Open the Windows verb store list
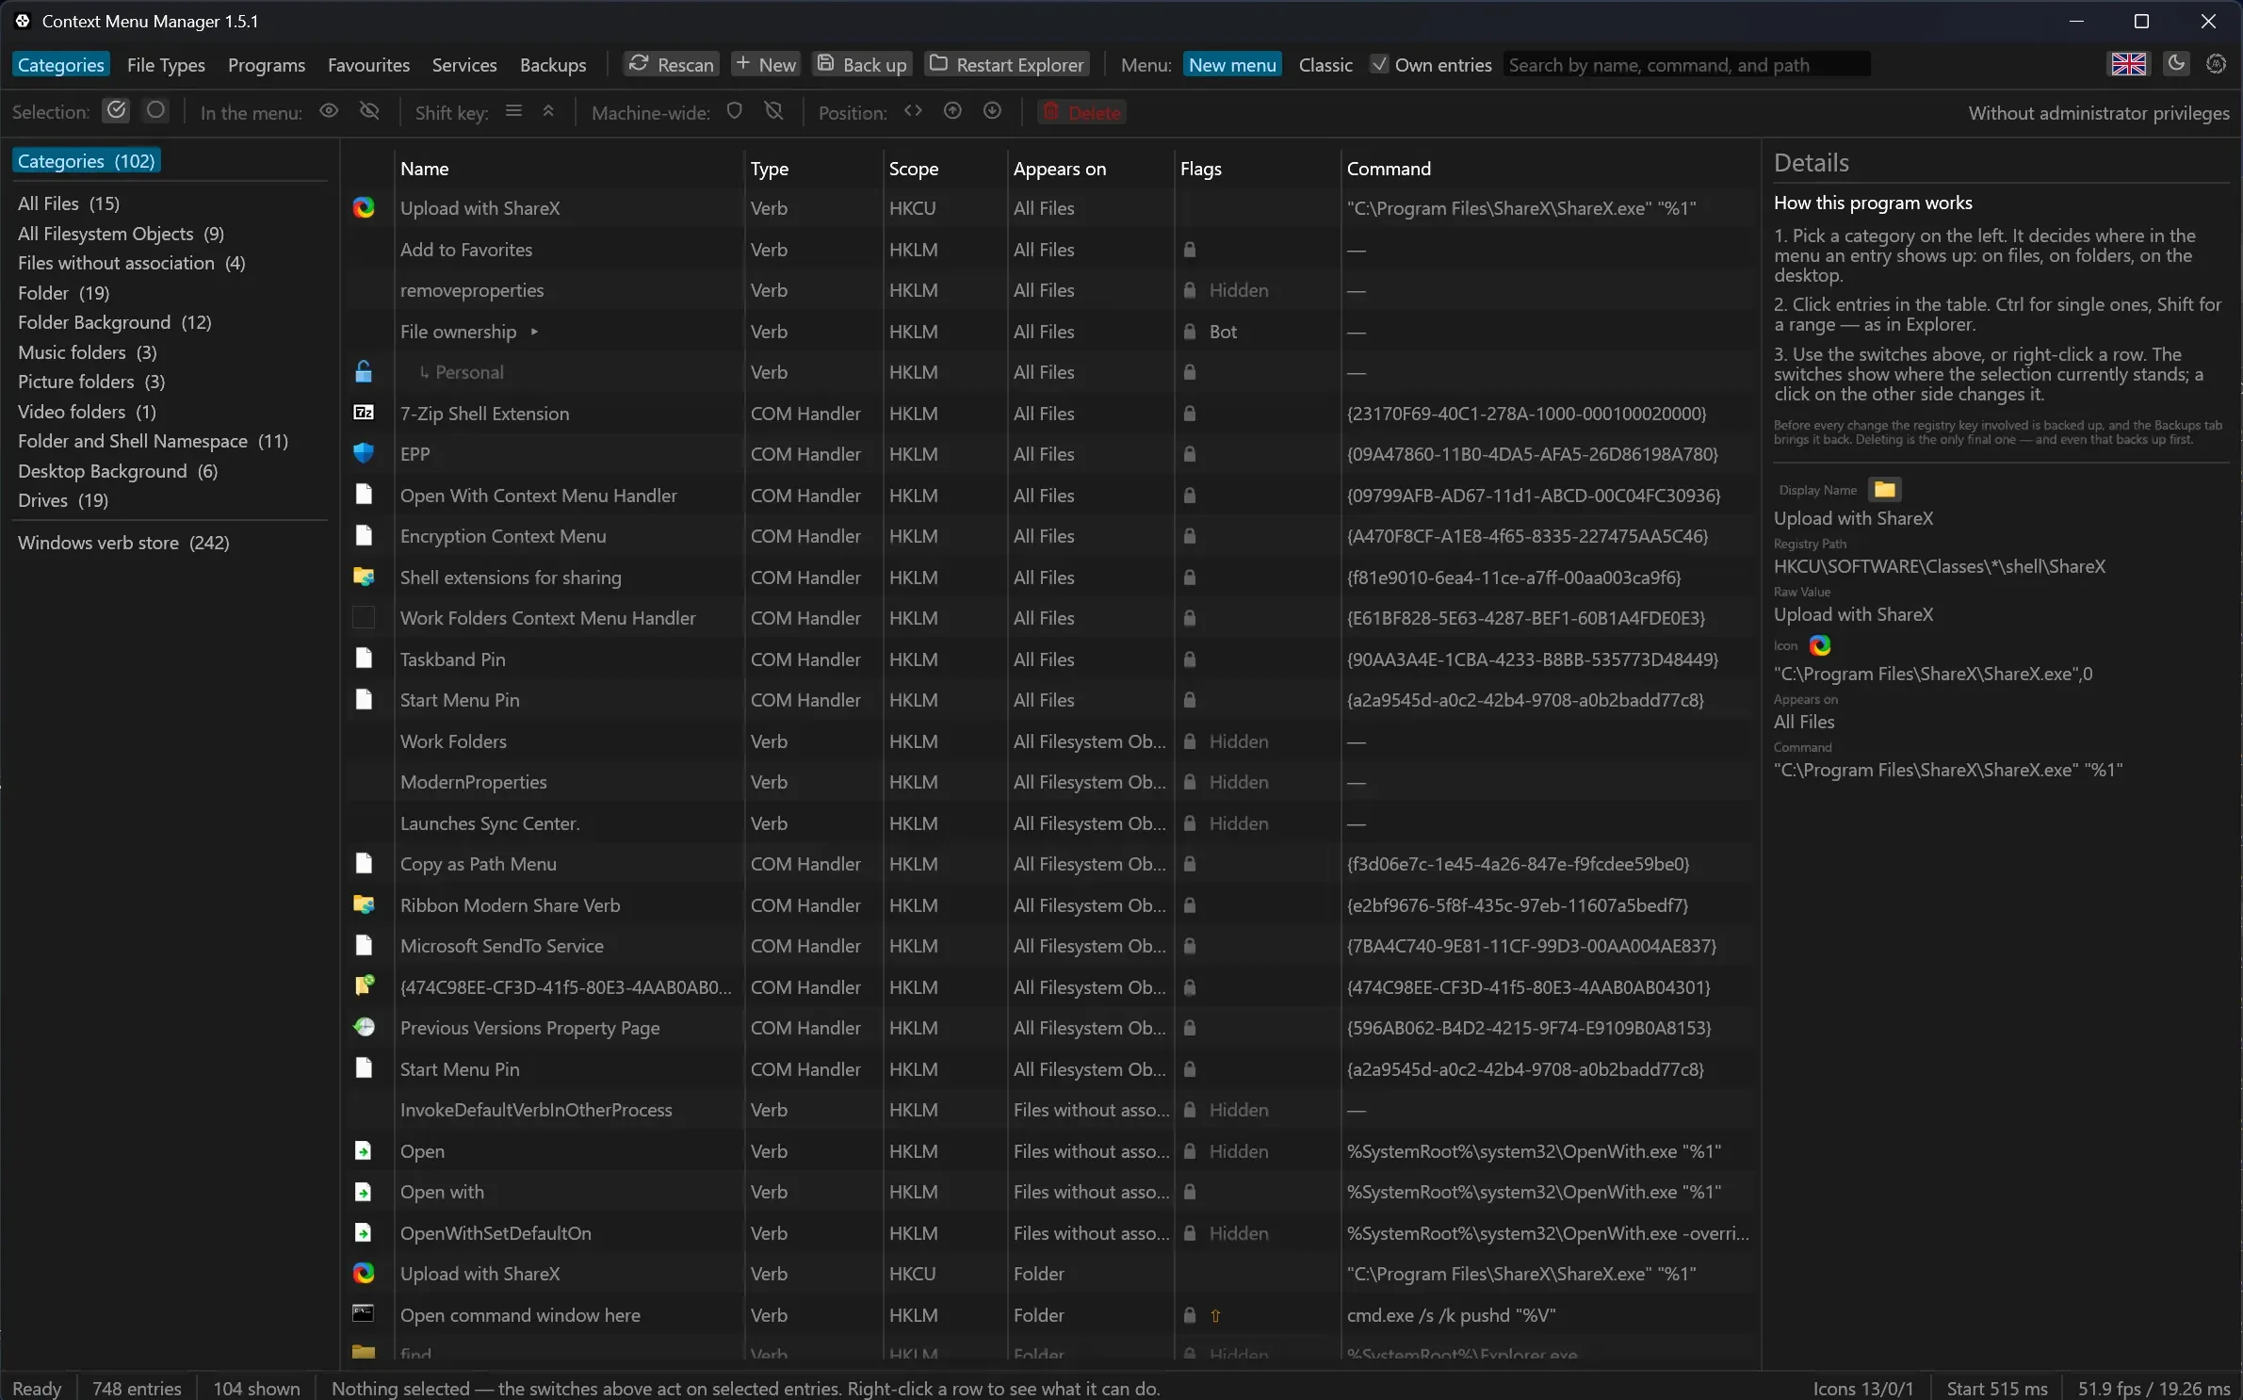The width and height of the screenshot is (2243, 1400). point(123,543)
